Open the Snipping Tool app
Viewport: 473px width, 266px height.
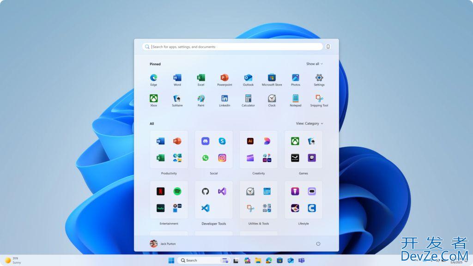pos(319,99)
